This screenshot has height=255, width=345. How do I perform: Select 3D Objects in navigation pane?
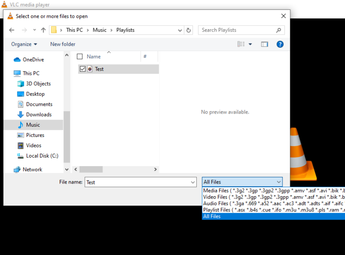pyautogui.click(x=38, y=84)
